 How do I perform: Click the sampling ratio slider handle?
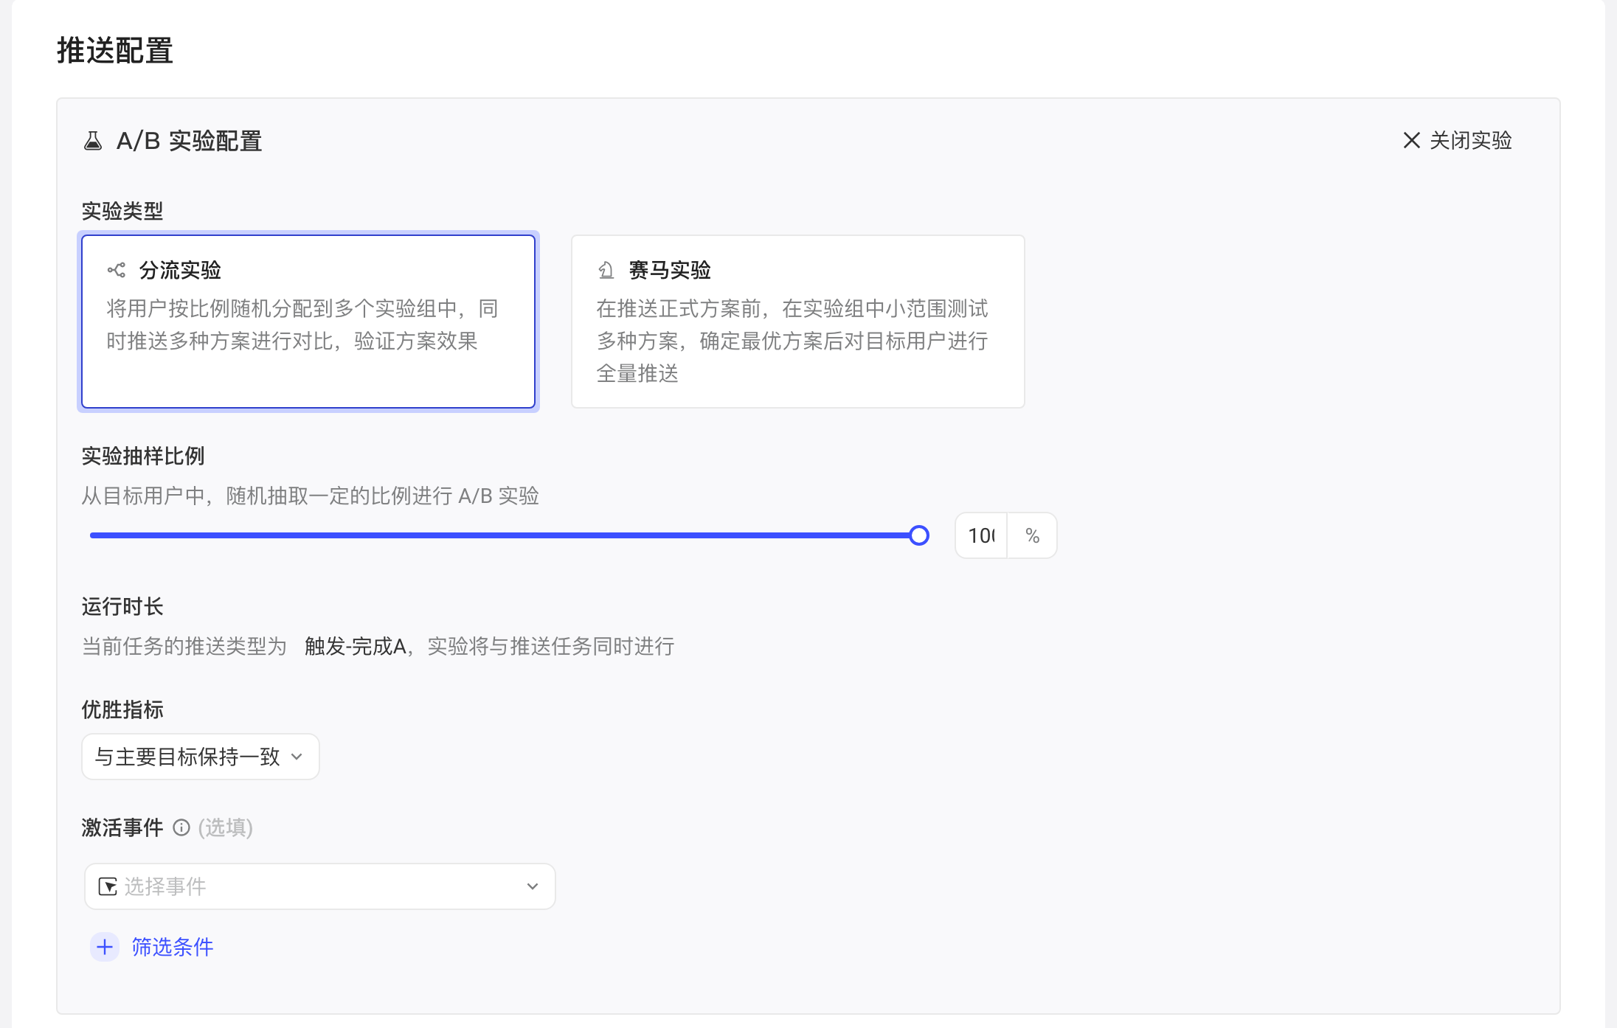click(918, 535)
